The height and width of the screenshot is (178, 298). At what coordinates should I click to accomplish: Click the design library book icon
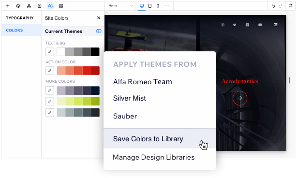[x=99, y=31]
